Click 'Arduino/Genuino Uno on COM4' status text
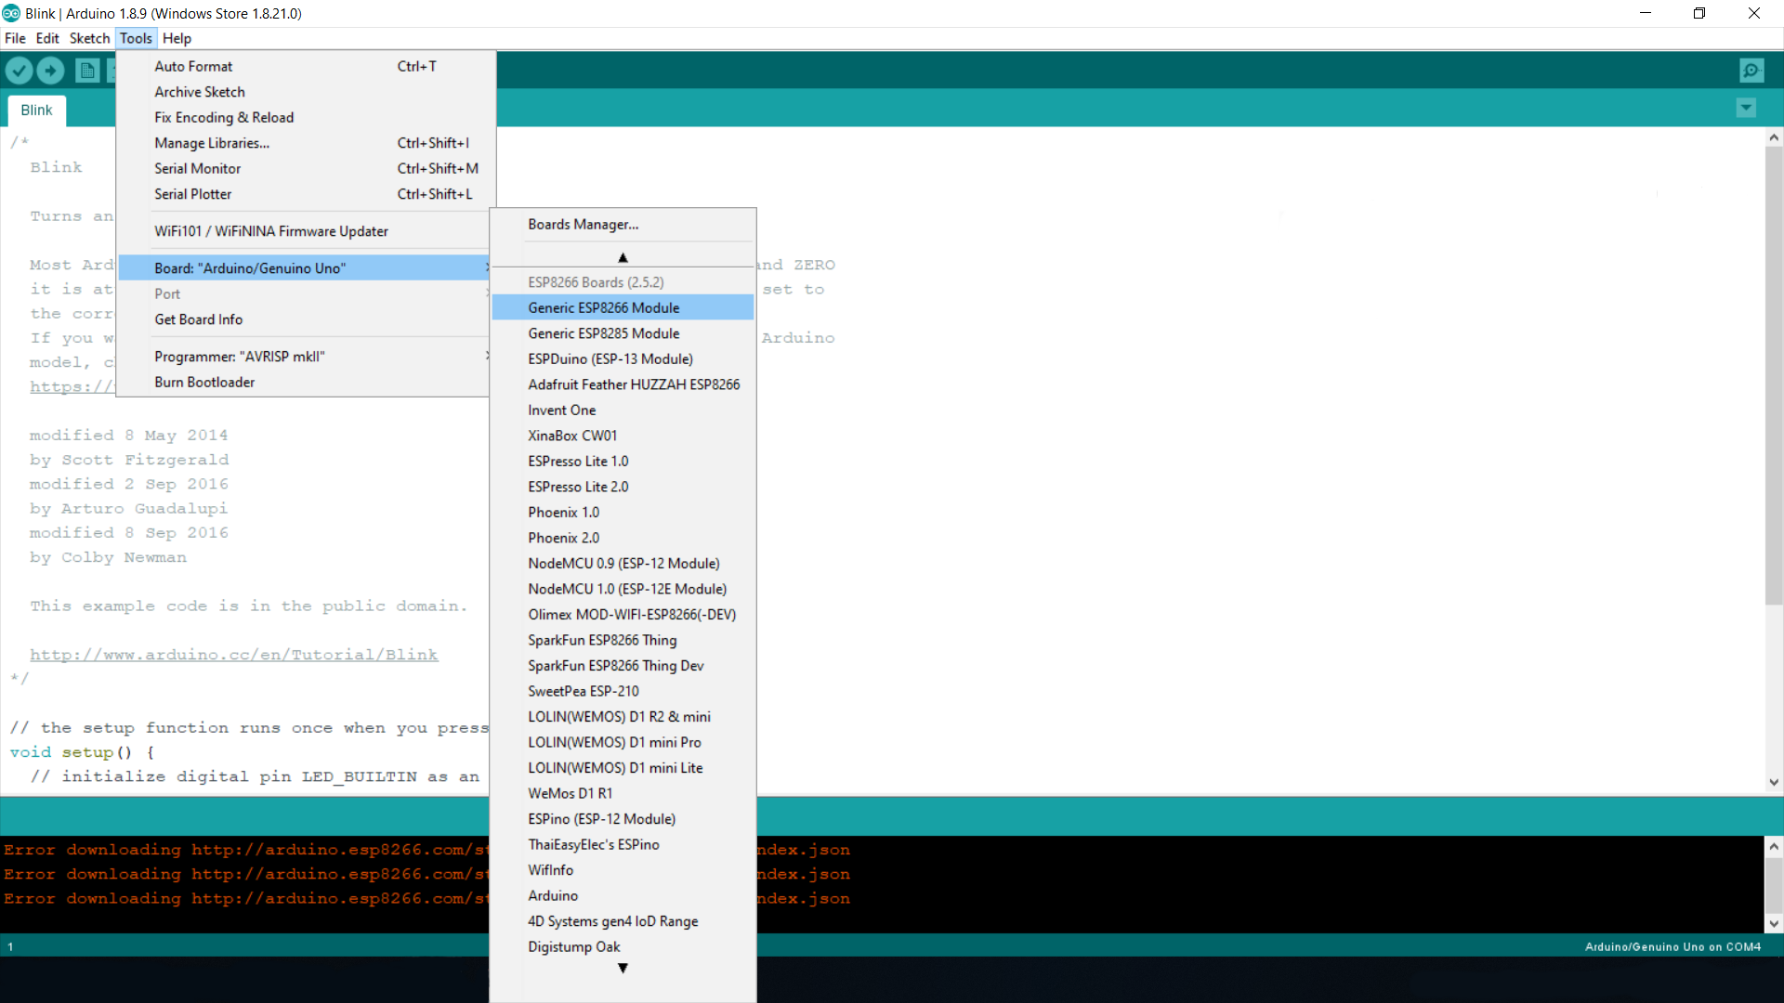Screen dimensions: 1784x1003 pos(1672,946)
